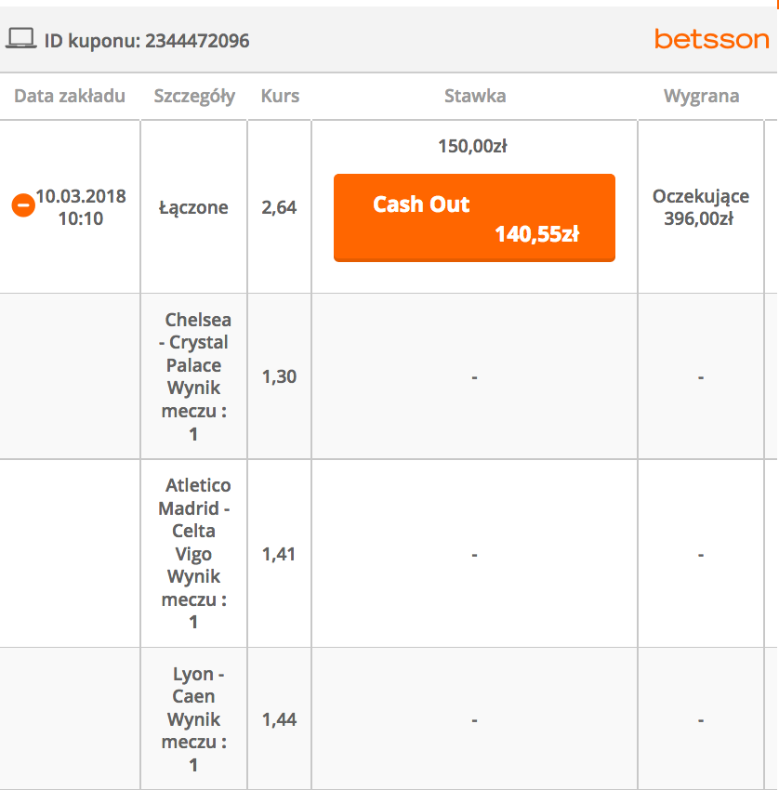Click the 1,30 odds for Chelsea

[279, 376]
